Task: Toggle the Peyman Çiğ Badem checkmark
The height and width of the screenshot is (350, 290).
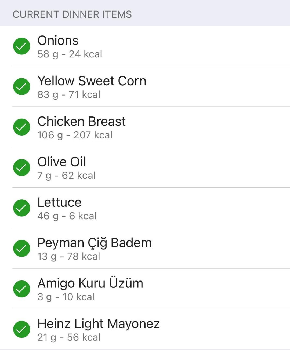Action: (x=21, y=248)
